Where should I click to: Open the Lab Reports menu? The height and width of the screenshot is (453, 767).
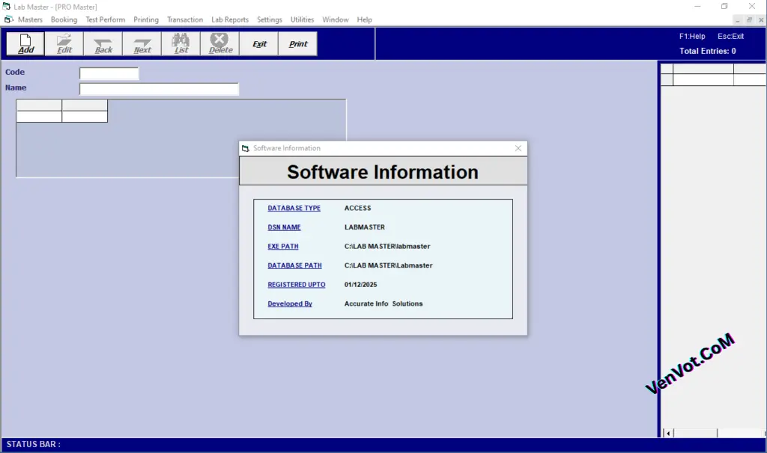pyautogui.click(x=230, y=19)
